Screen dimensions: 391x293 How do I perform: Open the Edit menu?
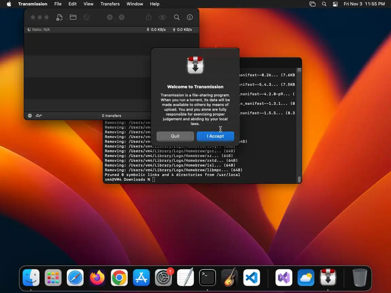[x=73, y=4]
